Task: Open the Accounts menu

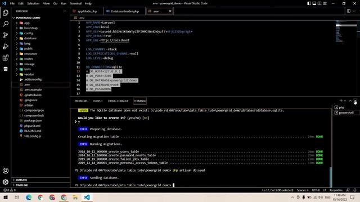Action: (6, 171)
